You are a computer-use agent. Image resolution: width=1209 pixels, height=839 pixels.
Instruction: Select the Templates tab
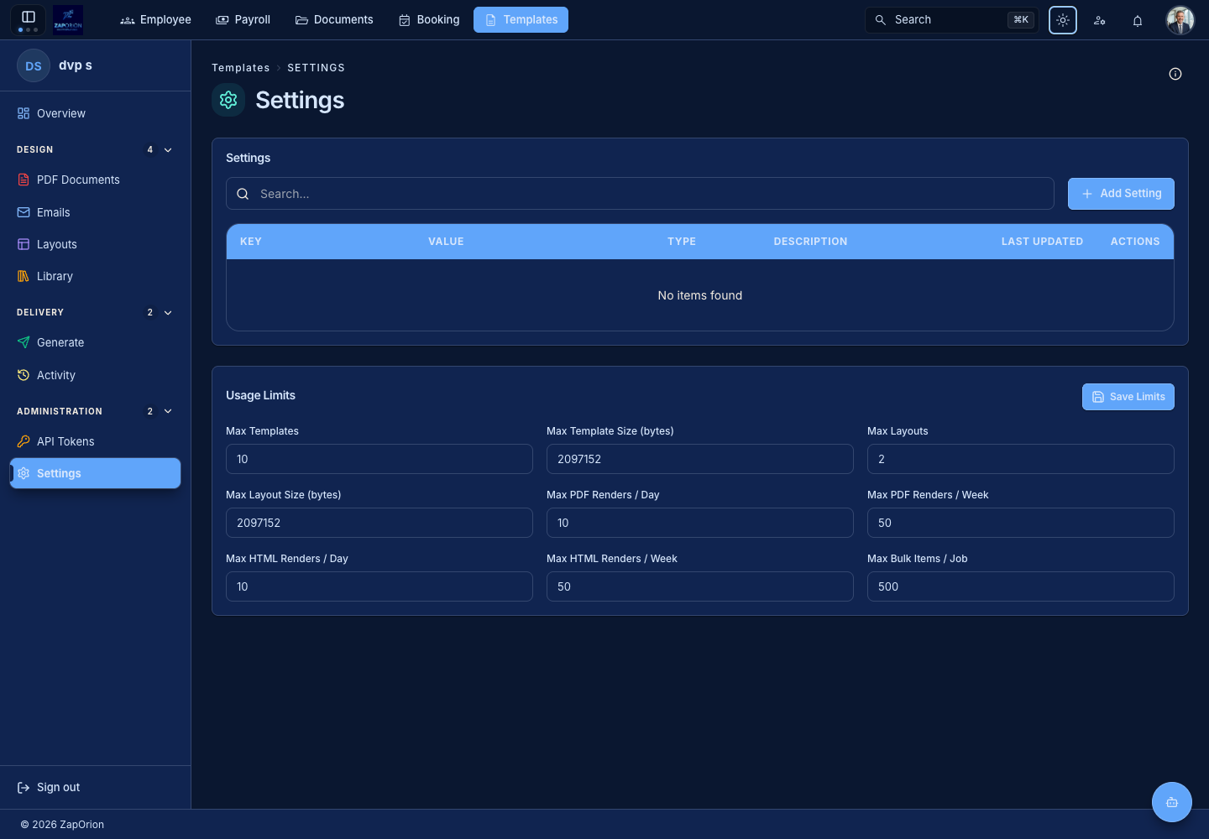521,19
